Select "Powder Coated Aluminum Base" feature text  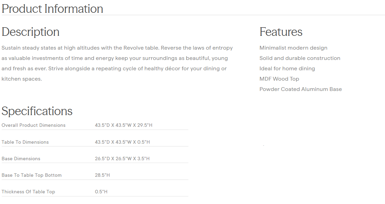pyautogui.click(x=300, y=89)
